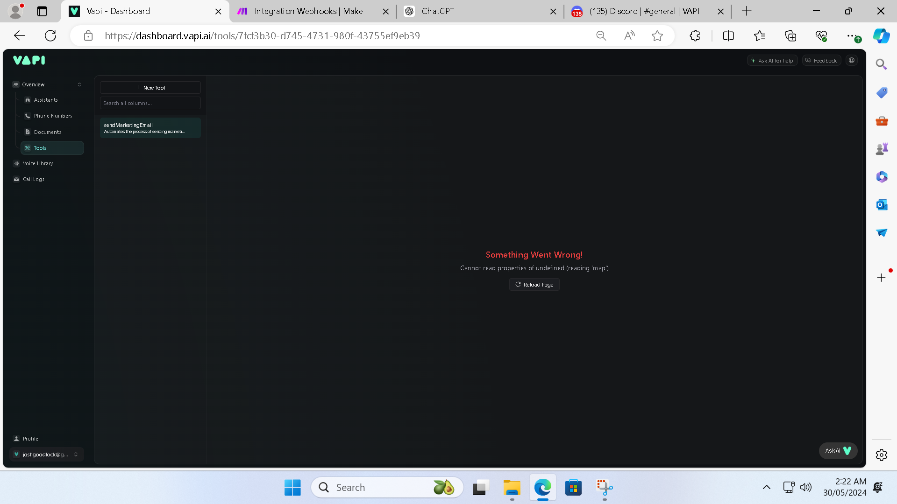Image resolution: width=897 pixels, height=504 pixels.
Task: Open browser Extensions puzzle icon
Action: point(695,35)
